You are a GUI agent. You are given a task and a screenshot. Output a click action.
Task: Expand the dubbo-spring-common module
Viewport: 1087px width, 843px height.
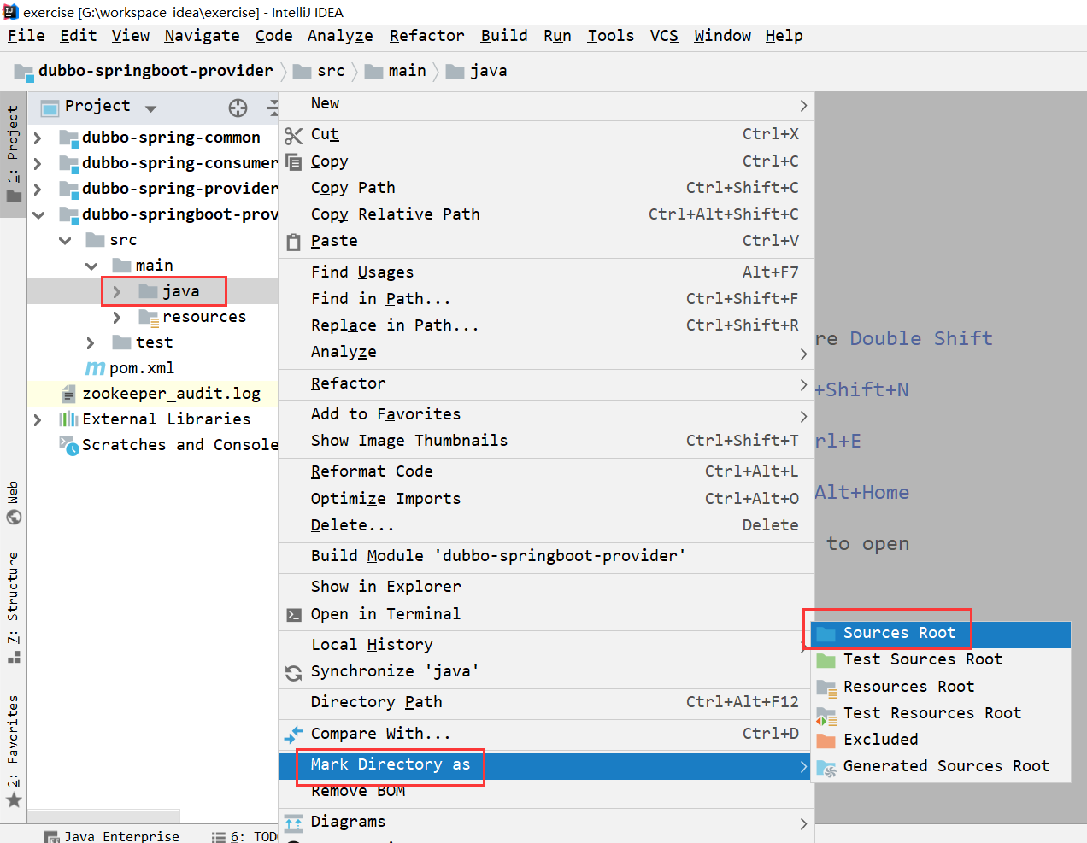click(x=38, y=138)
